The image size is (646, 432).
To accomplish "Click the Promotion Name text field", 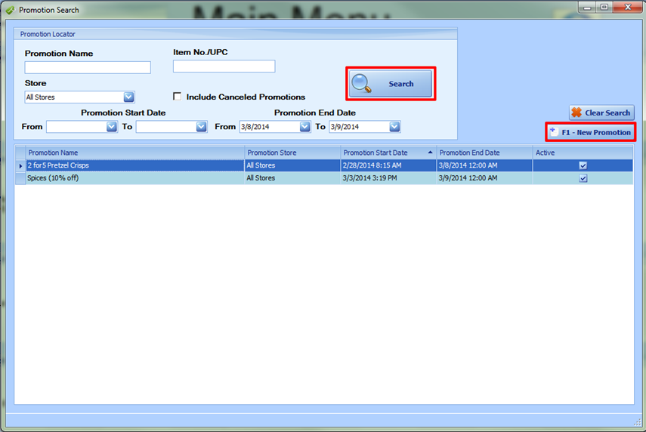I will 88,67.
